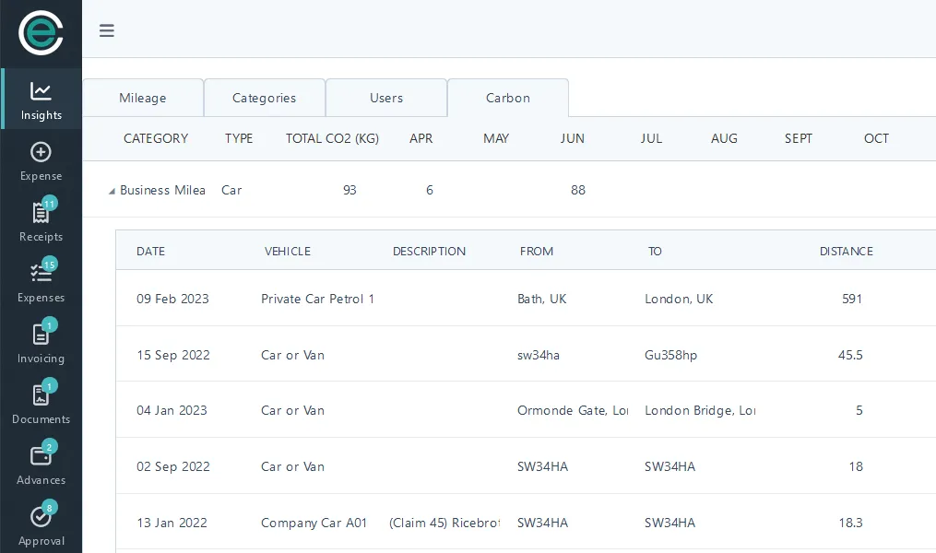Viewport: 936px width, 553px height.
Task: Add a new Expense
Action: tap(41, 161)
